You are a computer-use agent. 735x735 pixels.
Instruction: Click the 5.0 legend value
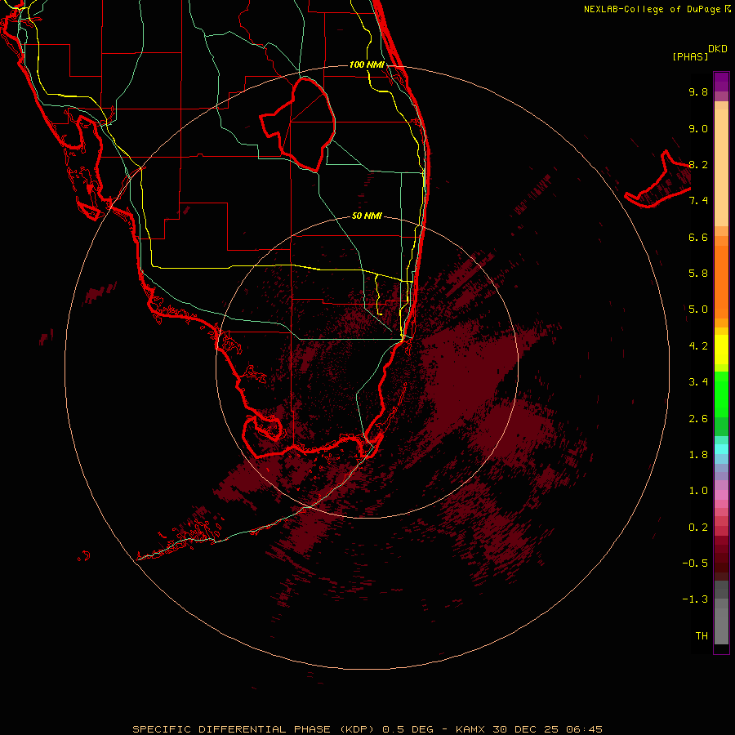click(x=698, y=310)
